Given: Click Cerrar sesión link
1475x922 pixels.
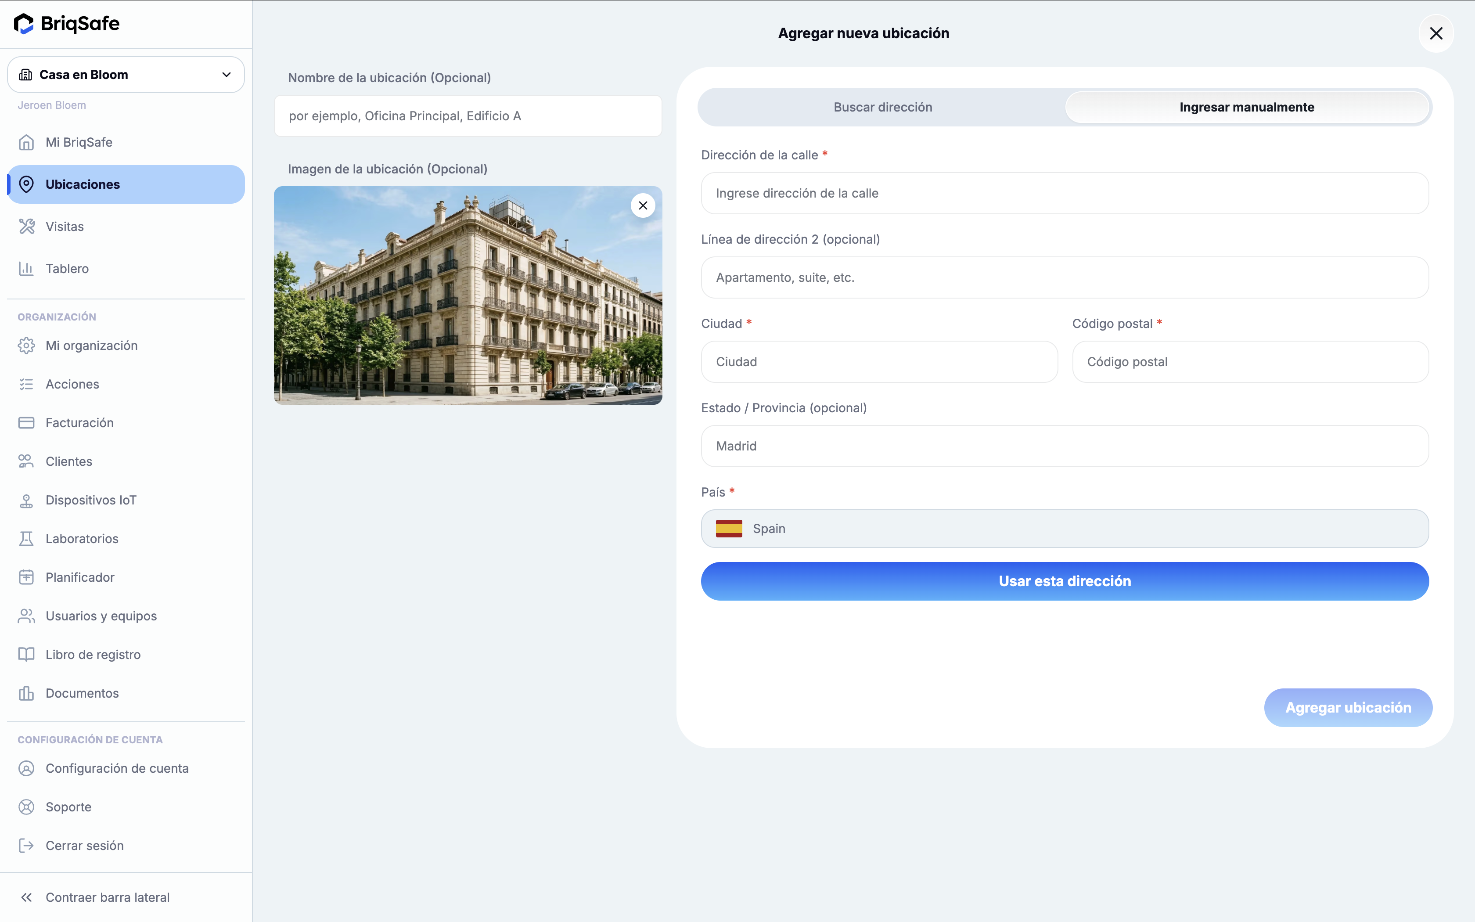Looking at the screenshot, I should pos(126,845).
